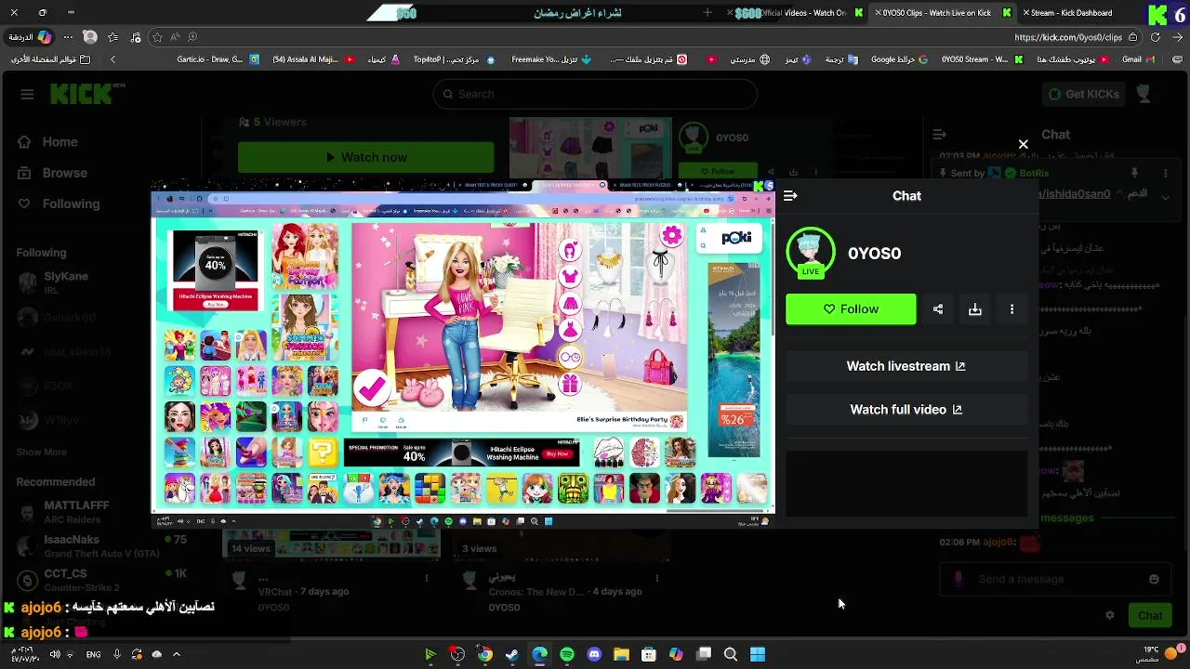Open emoji picker in chat input
The height and width of the screenshot is (669, 1190).
point(1154,579)
